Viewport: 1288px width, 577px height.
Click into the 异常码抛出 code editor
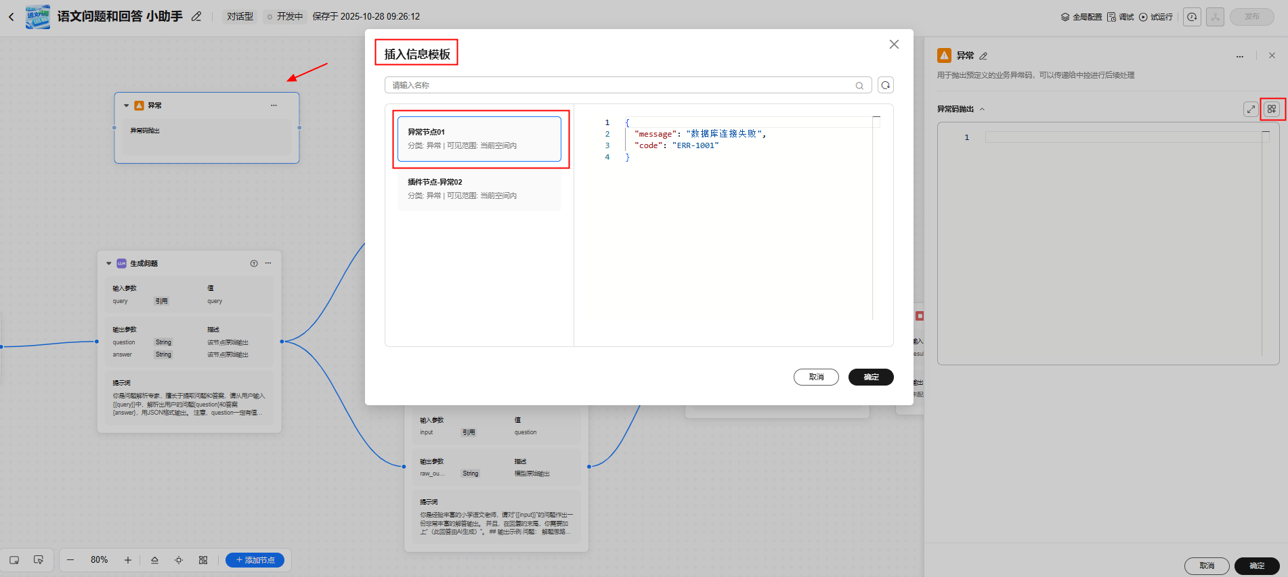[x=1108, y=244]
